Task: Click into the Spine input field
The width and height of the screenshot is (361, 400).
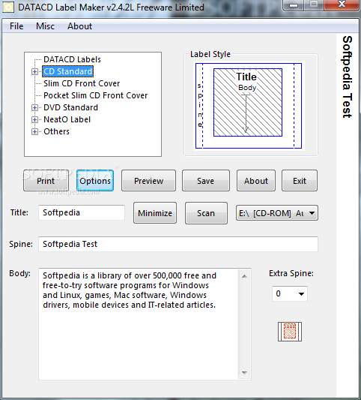Action: point(178,244)
